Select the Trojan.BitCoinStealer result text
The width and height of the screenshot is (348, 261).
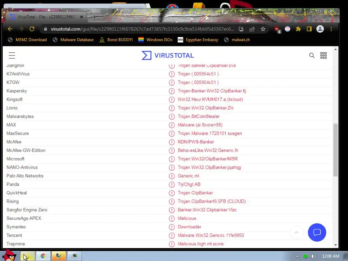198,116
